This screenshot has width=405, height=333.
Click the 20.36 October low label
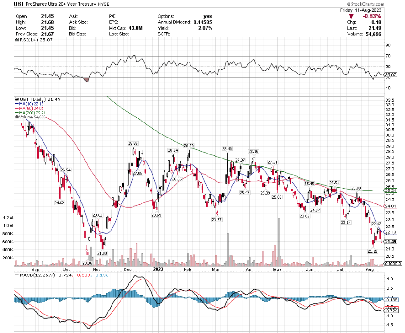coord(87,263)
